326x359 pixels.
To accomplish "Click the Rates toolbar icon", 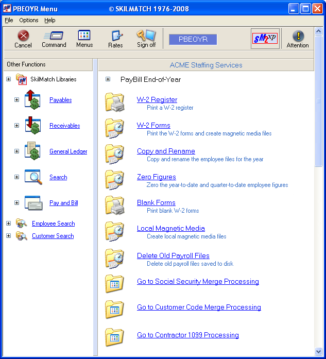I will click(117, 36).
